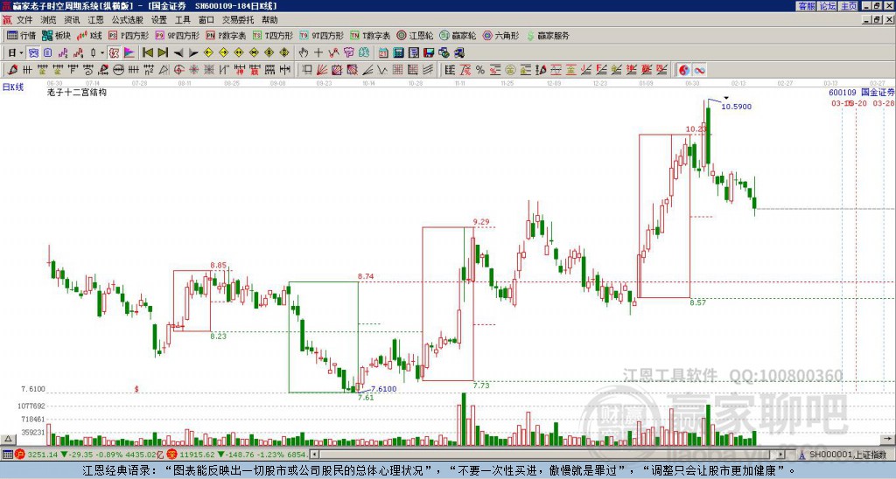
Task: Select the red fan lines tool
Action: pyautogui.click(x=322, y=70)
